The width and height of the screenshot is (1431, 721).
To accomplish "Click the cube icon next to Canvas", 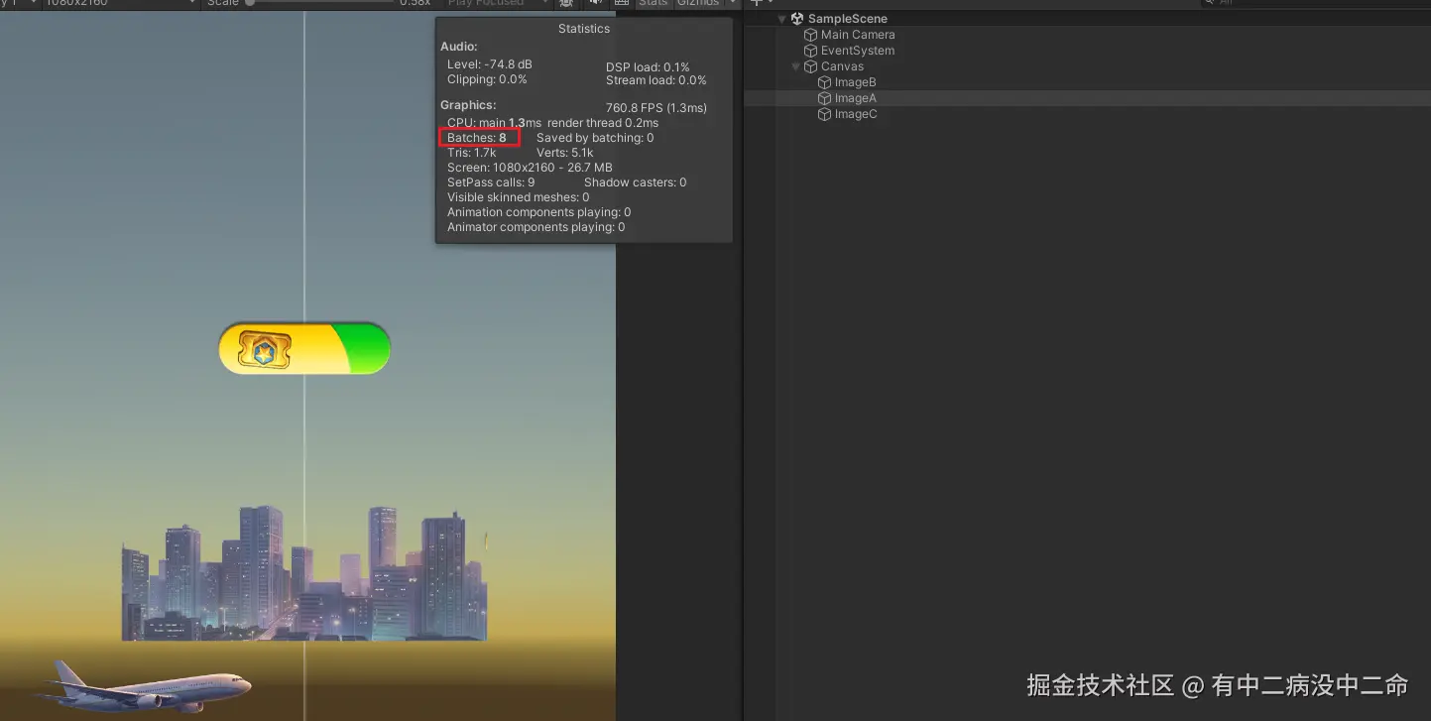I will point(810,66).
